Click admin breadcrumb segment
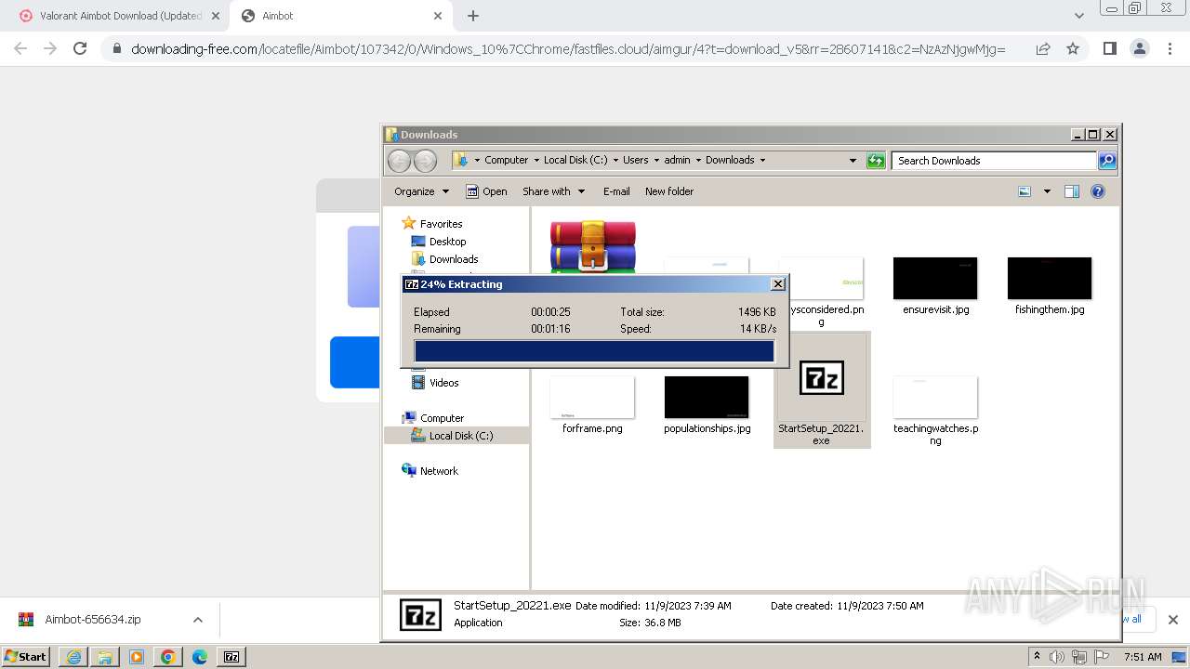This screenshot has height=669, width=1190. tap(677, 161)
